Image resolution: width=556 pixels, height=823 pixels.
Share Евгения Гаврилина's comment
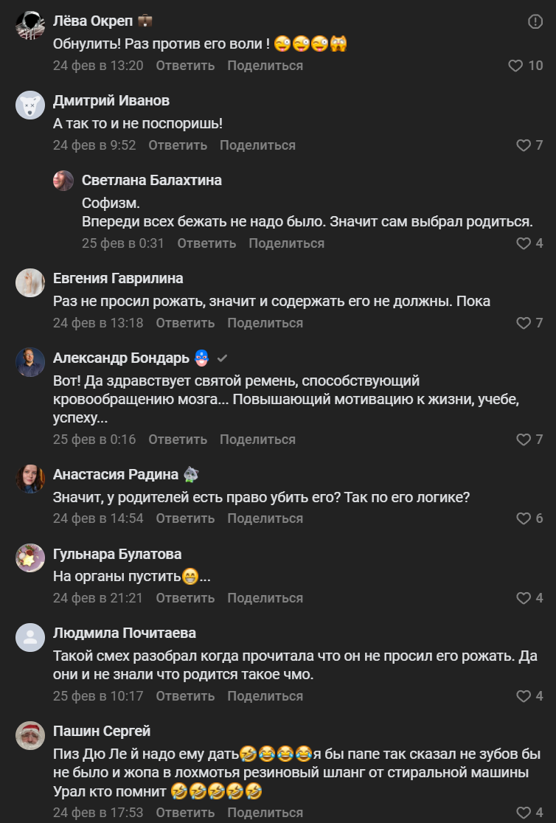click(265, 323)
